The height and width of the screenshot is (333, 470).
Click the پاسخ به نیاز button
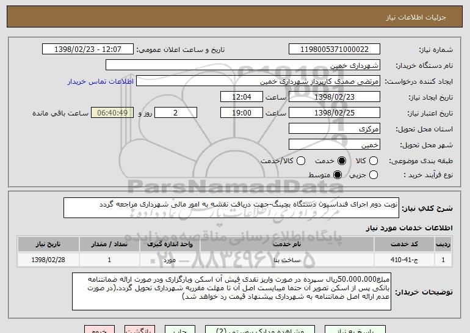point(355,329)
